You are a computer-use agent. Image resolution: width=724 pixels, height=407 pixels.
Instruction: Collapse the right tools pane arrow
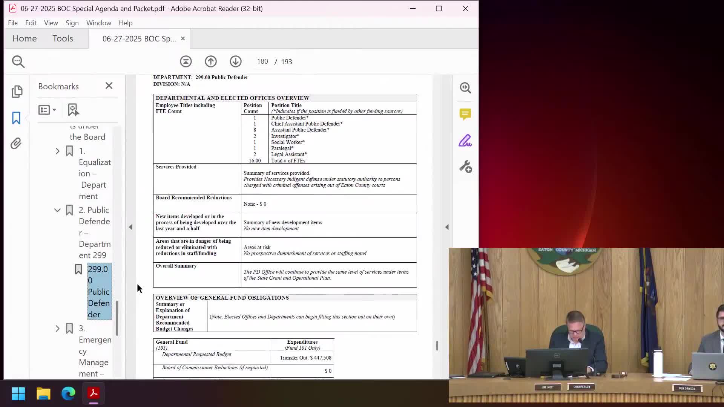click(447, 227)
